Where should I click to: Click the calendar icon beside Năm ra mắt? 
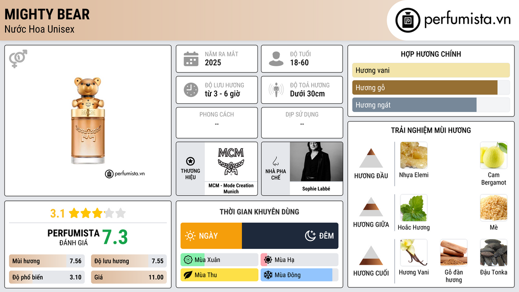tap(191, 59)
